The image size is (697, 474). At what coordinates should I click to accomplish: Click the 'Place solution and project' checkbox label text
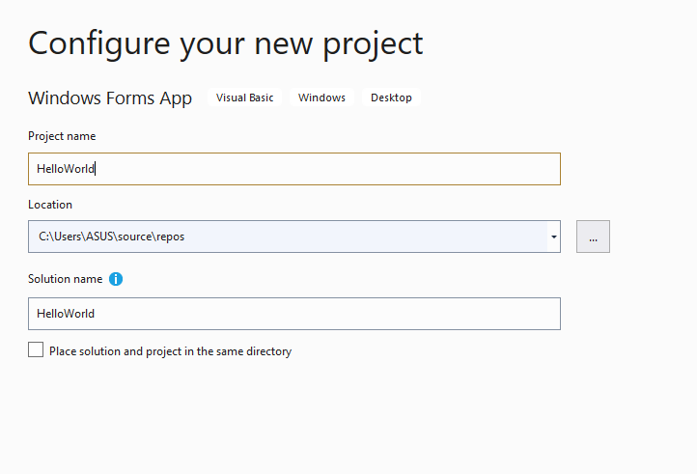170,351
